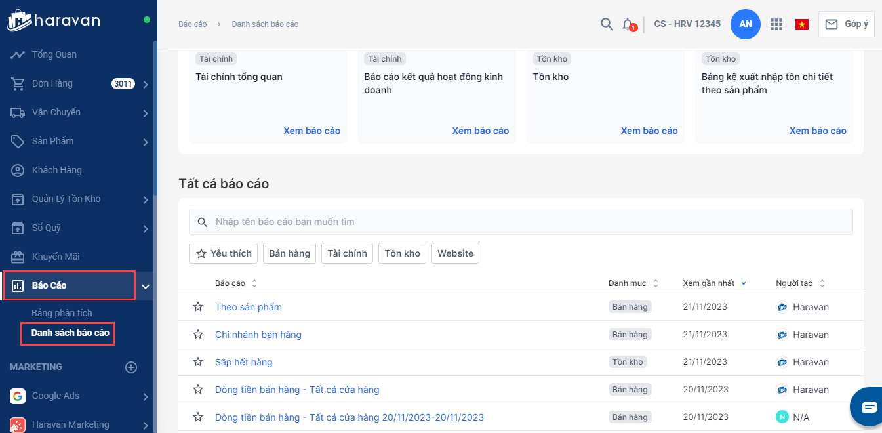Expand the Đơn Hàng menu arrow
Image resolution: width=882 pixels, height=433 pixels.
coord(146,84)
